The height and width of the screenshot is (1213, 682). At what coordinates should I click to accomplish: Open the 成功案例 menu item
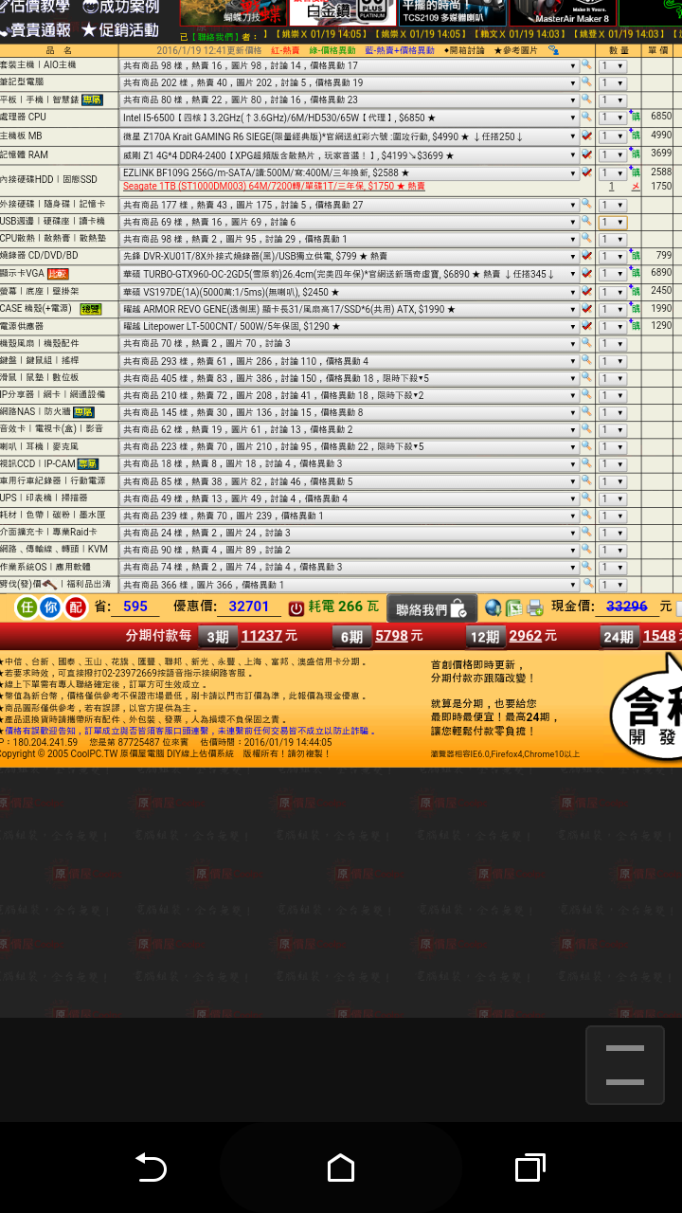[120, 7]
